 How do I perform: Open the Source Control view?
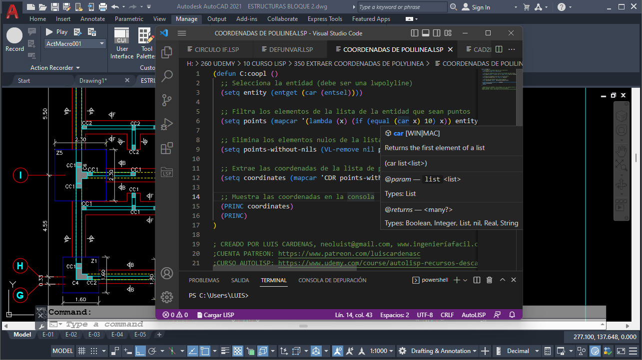[x=166, y=100]
